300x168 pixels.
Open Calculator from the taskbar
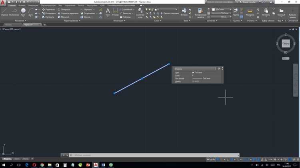coord(65,165)
